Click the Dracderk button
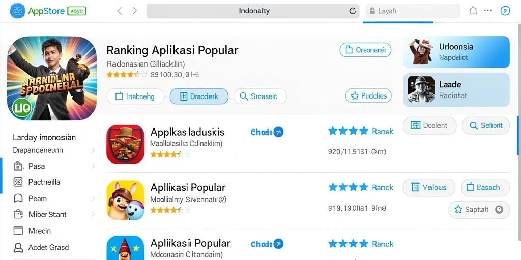 point(199,96)
